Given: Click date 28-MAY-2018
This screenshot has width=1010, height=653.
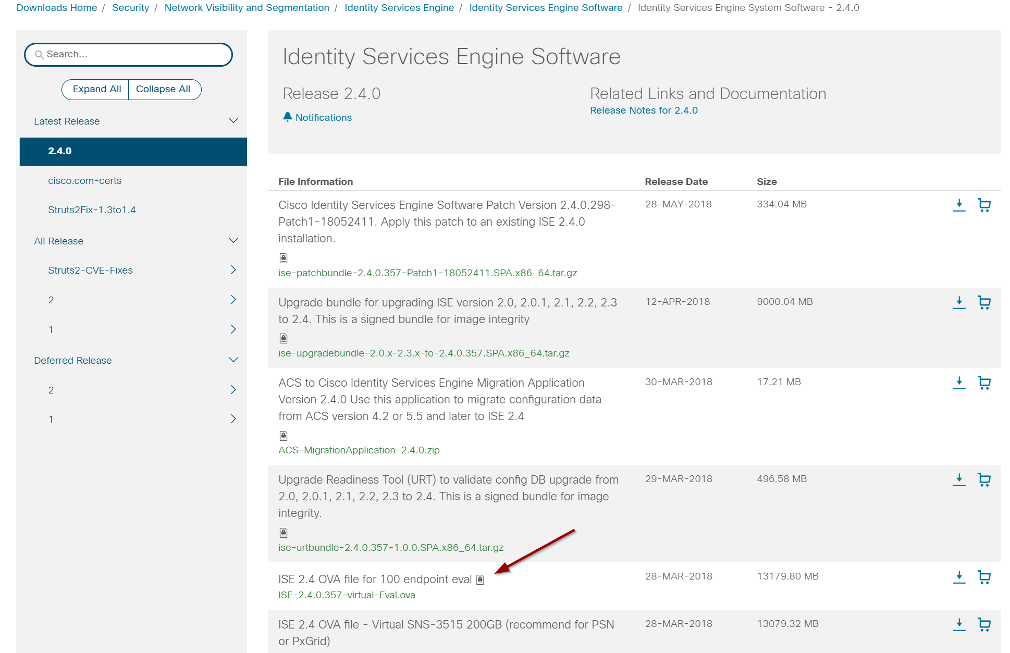Looking at the screenshot, I should point(678,204).
